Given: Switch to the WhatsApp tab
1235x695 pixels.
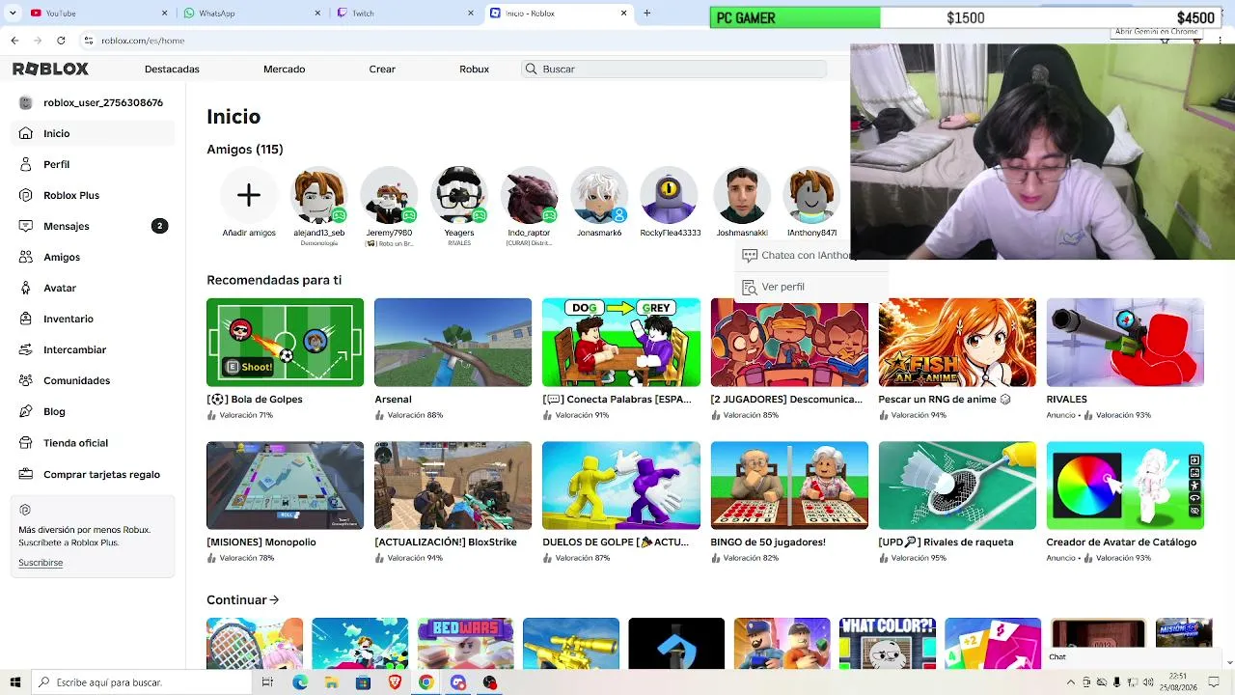Looking at the screenshot, I should point(253,14).
